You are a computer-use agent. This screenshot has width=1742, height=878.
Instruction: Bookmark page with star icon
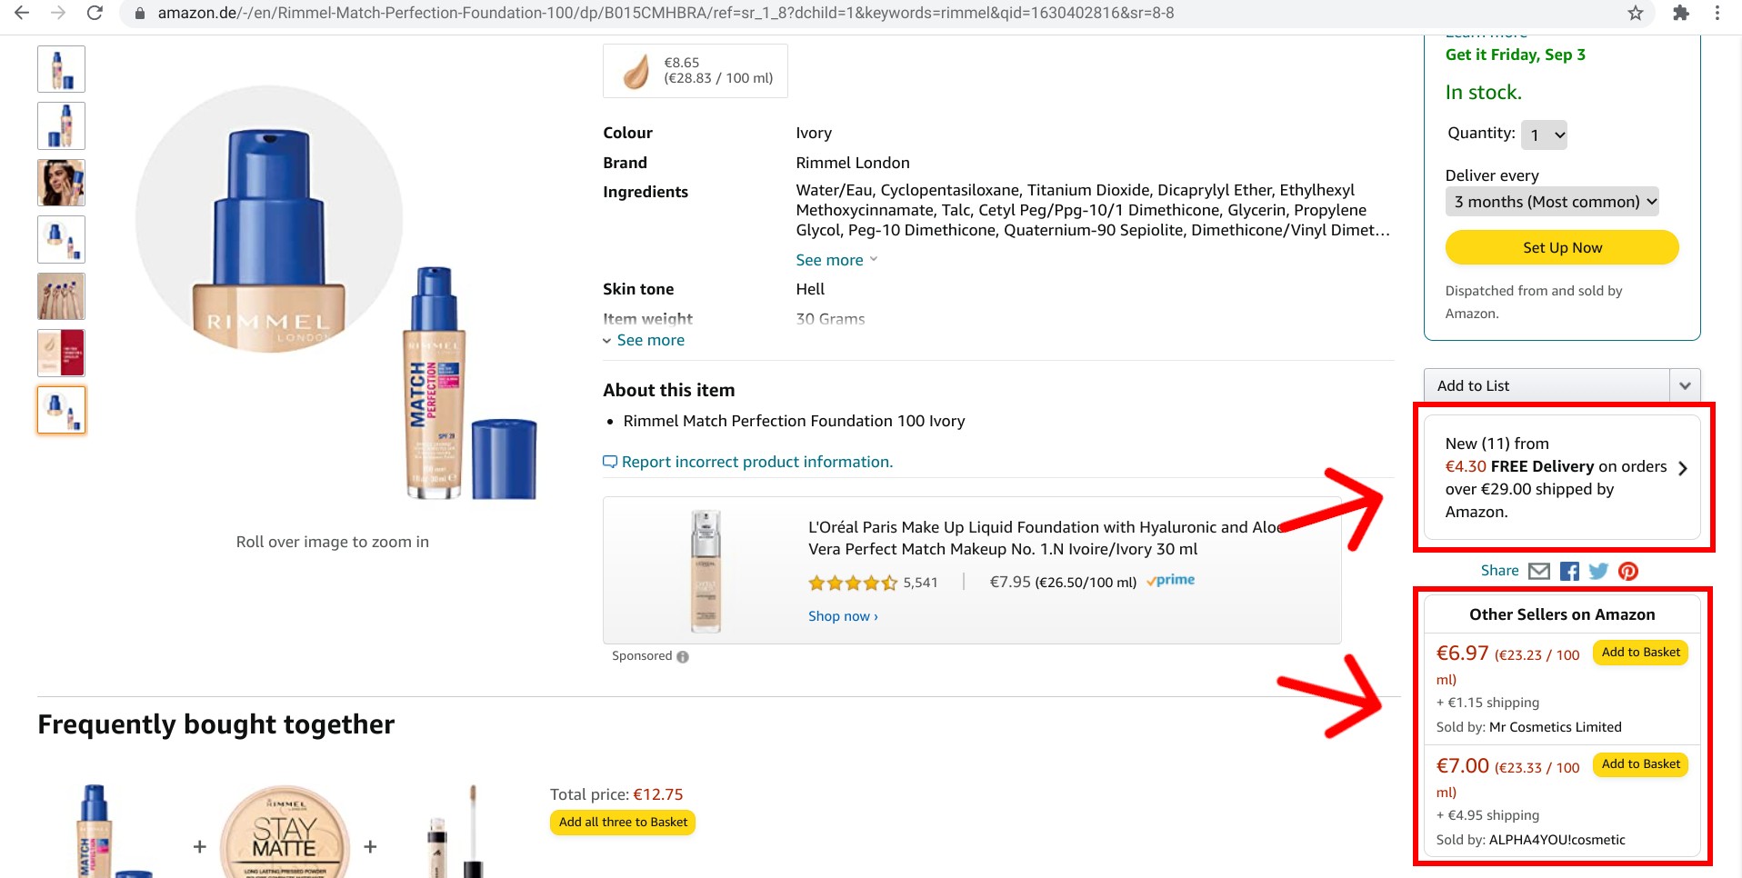click(x=1636, y=13)
